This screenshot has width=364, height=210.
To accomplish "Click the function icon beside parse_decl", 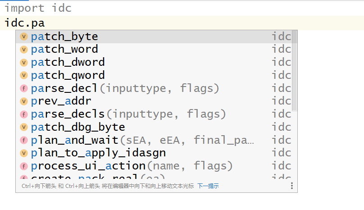I will click(24, 88).
